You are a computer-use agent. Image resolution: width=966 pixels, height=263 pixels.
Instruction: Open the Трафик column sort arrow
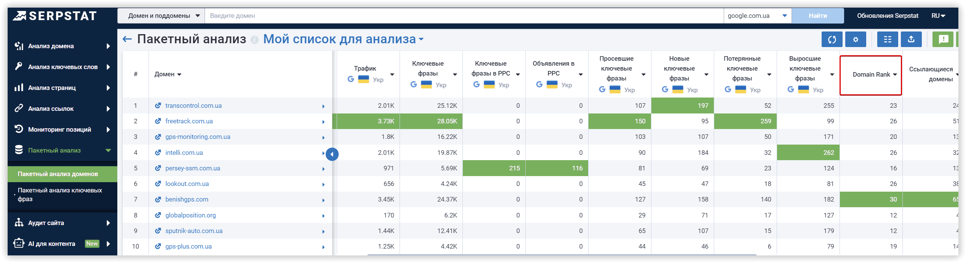(x=392, y=74)
